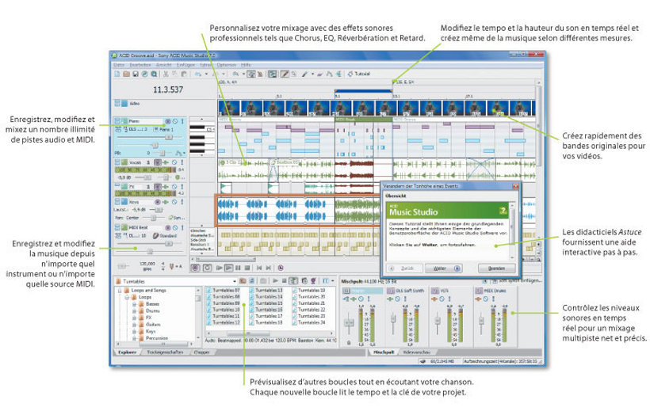Mute the Keys track
Screen dimensions: 650x415
tap(174, 202)
